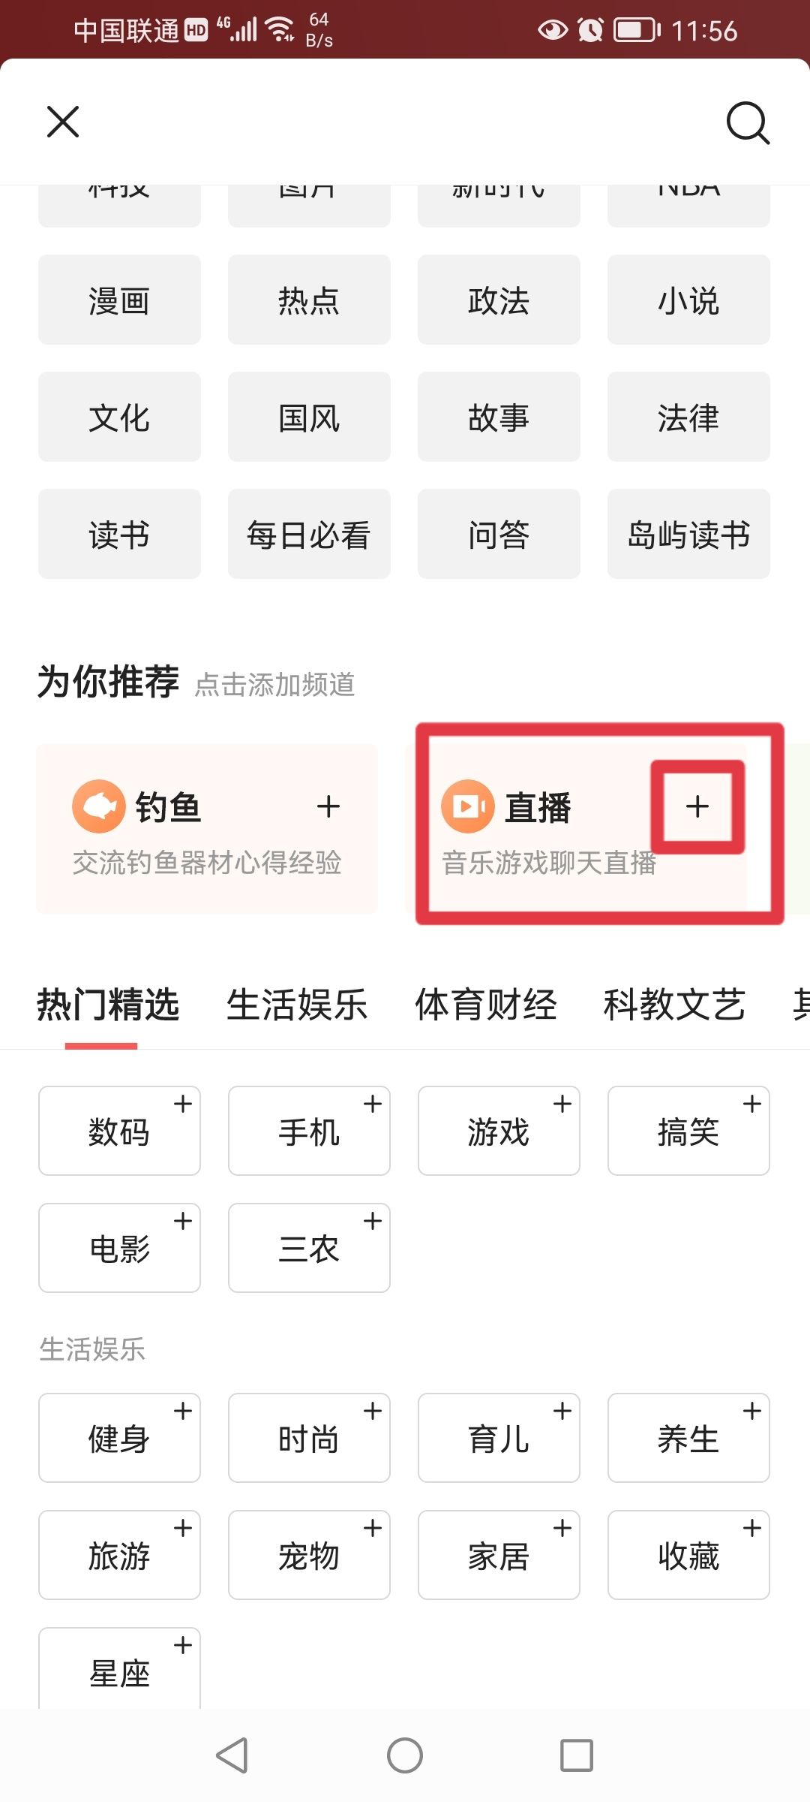Add the 养生 channel with its plus icon
This screenshot has width=810, height=1802.
point(751,1412)
